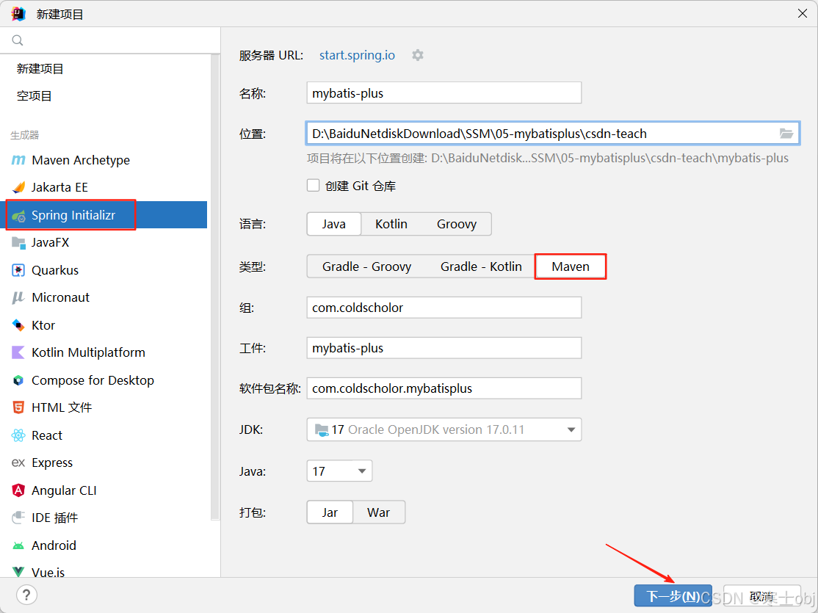This screenshot has height=613, width=818.
Task: Select War packaging
Action: click(379, 512)
